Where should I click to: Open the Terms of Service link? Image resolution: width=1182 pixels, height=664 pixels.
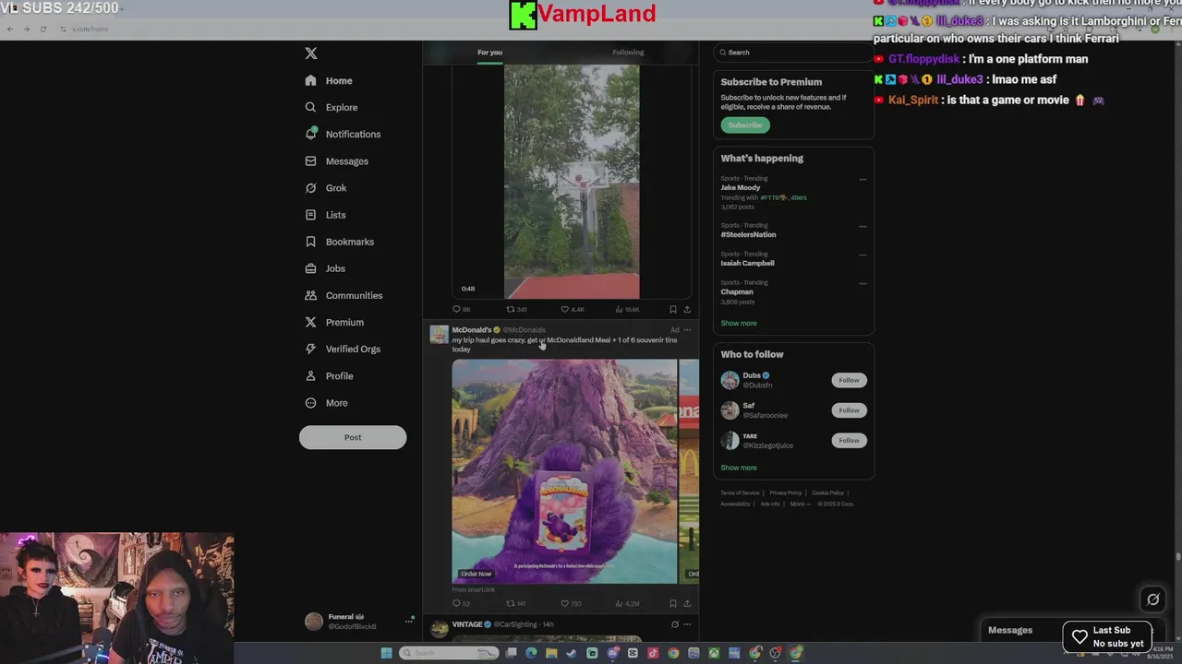pyautogui.click(x=740, y=493)
